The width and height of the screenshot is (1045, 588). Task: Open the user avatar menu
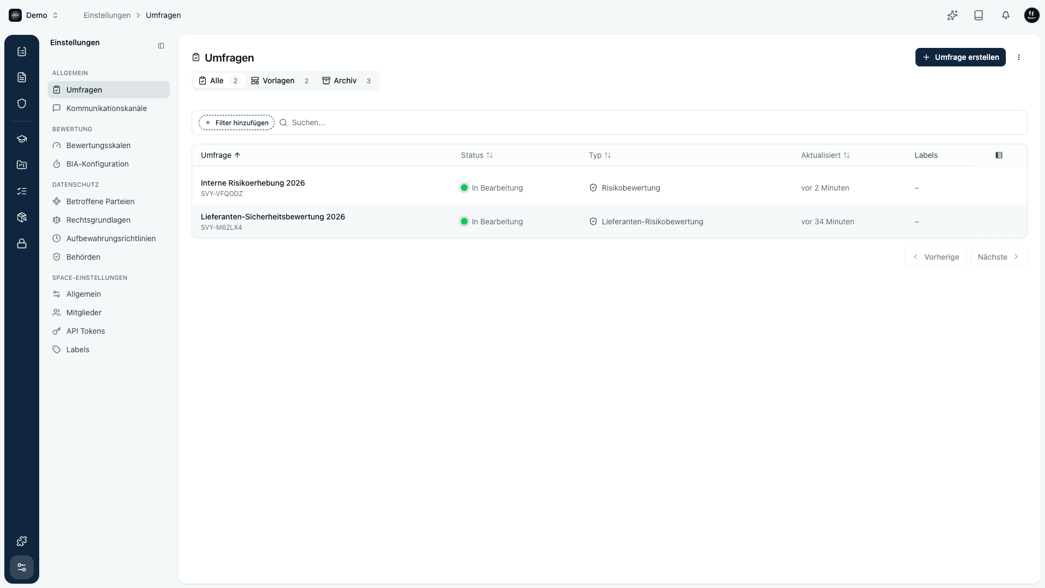click(1031, 15)
